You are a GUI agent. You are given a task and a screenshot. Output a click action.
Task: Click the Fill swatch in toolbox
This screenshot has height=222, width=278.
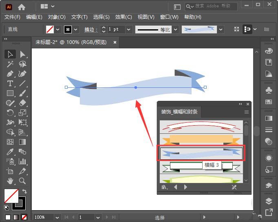pos(11,196)
